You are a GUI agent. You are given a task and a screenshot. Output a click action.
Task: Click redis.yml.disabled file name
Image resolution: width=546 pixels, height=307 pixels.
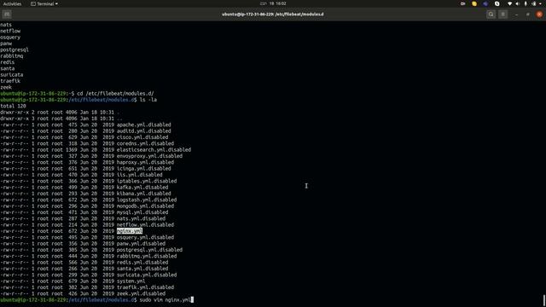click(142, 263)
